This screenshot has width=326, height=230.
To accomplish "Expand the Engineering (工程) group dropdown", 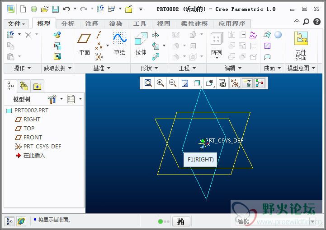I will coord(187,68).
